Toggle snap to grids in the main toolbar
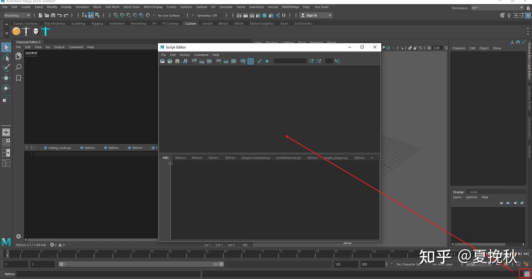The width and height of the screenshot is (532, 279). pos(115,15)
